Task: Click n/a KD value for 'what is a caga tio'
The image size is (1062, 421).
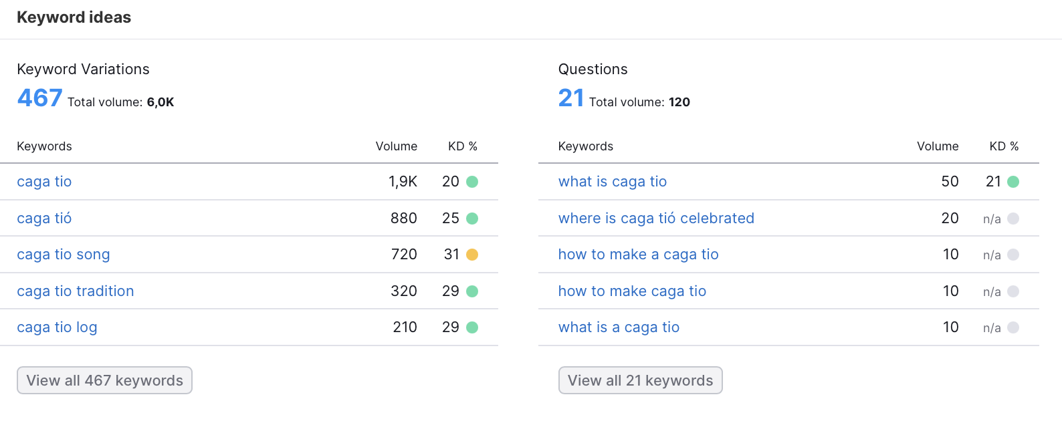Action: click(992, 328)
